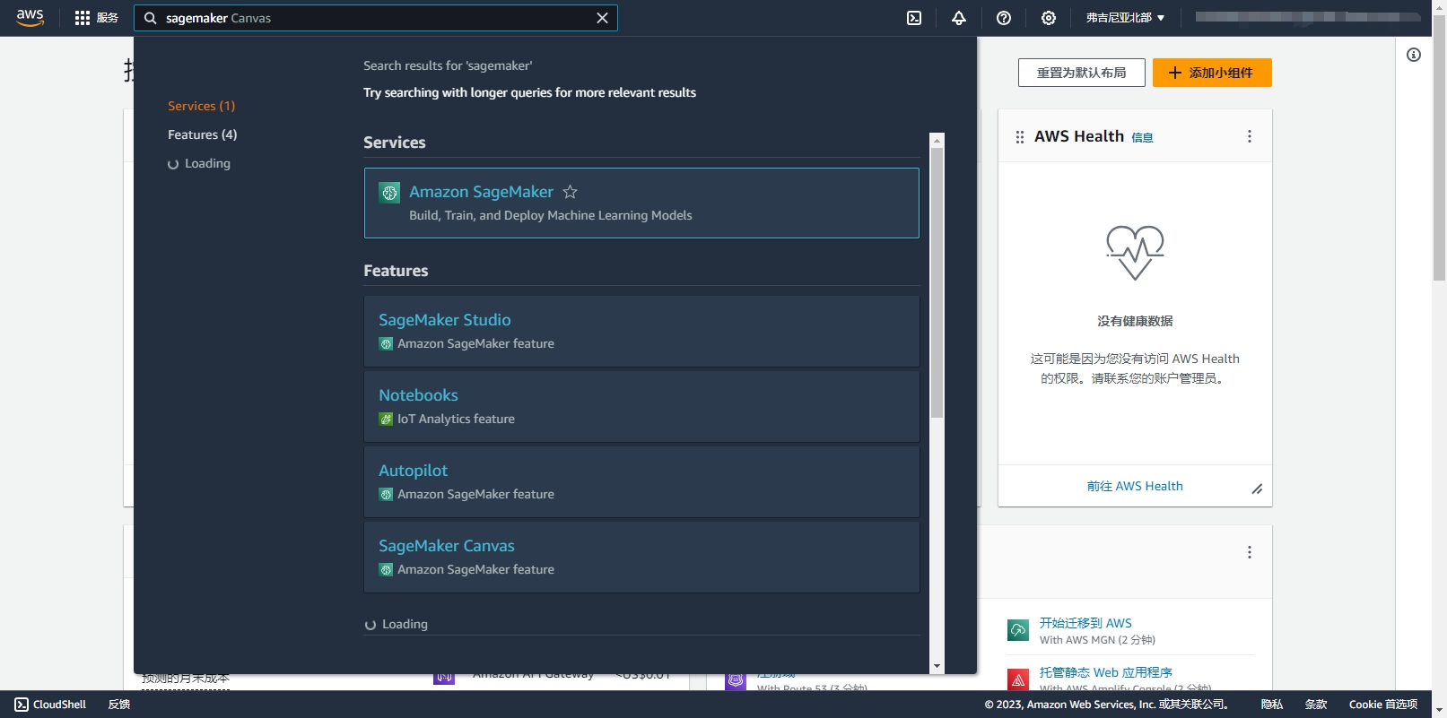Viewport: 1447px width, 718px height.
Task: Click the scroll-down arrow of results list
Action: pos(937,666)
